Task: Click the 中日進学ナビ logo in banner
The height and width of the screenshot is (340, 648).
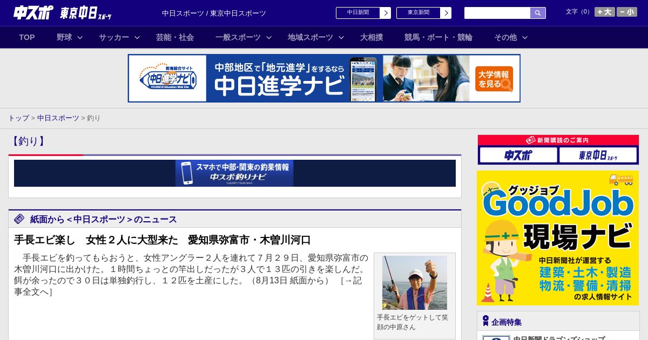Action: (x=168, y=78)
